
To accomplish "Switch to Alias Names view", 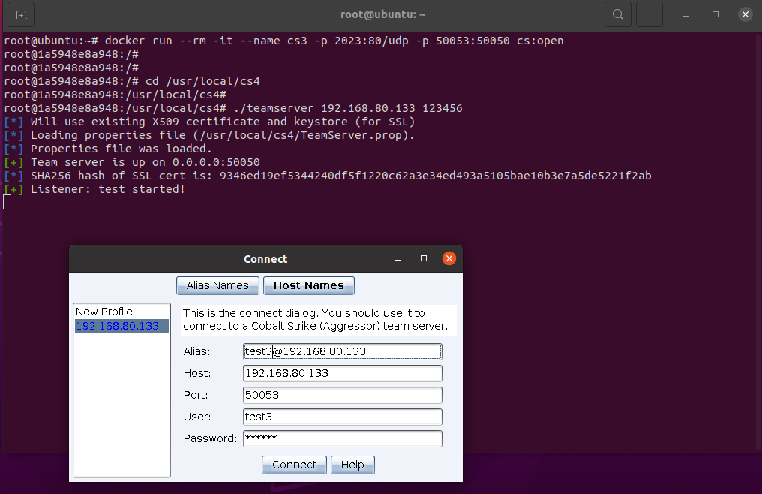I will point(217,286).
